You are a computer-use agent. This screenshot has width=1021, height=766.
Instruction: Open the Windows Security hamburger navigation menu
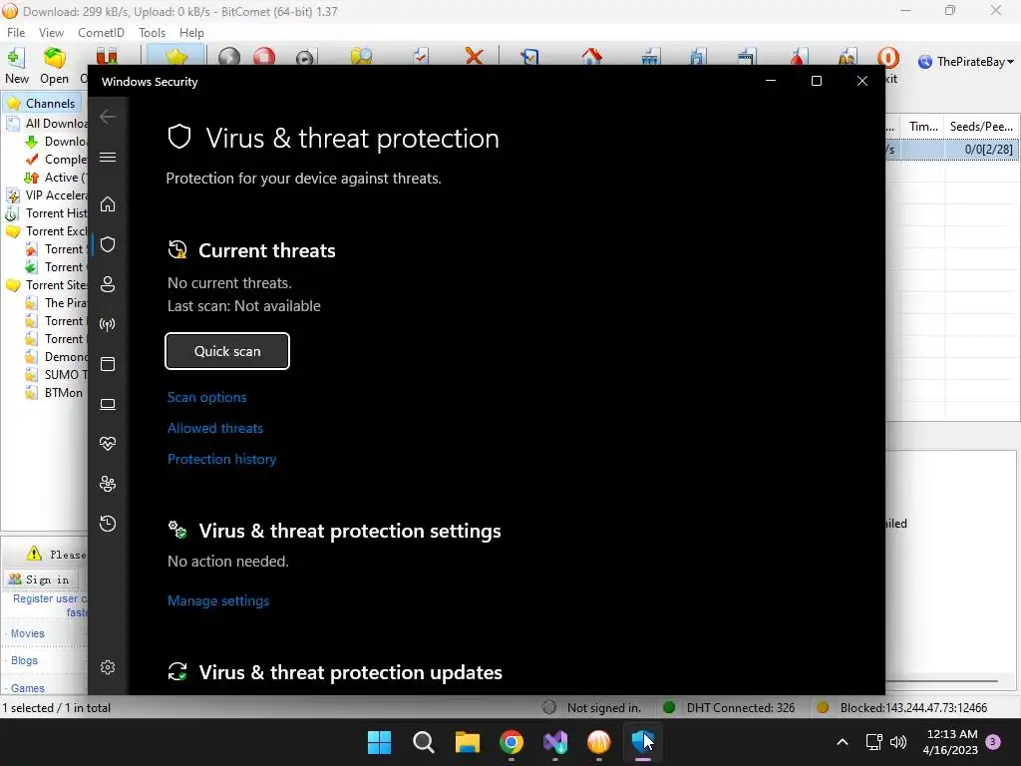pos(108,158)
